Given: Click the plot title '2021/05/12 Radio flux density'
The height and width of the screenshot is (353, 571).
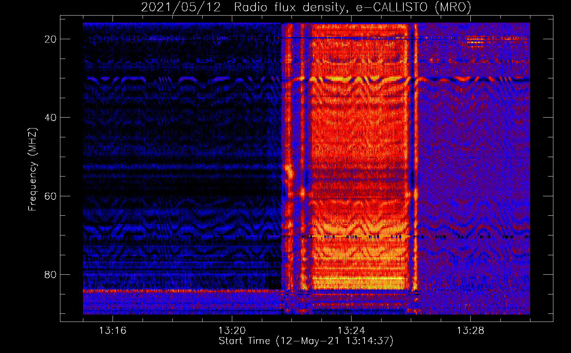Looking at the screenshot, I should click(x=243, y=7).
